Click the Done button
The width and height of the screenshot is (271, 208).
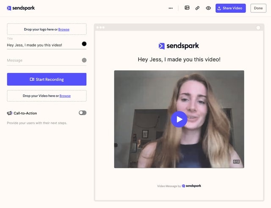coord(258,8)
